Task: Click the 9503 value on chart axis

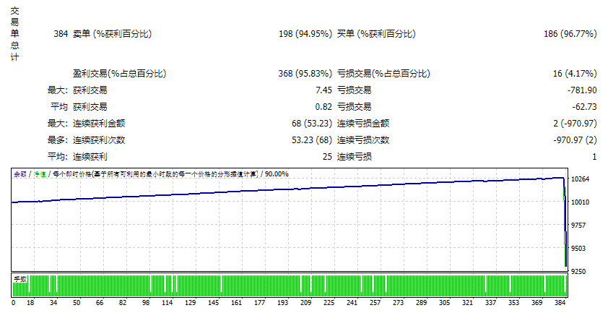Action: pyautogui.click(x=578, y=248)
